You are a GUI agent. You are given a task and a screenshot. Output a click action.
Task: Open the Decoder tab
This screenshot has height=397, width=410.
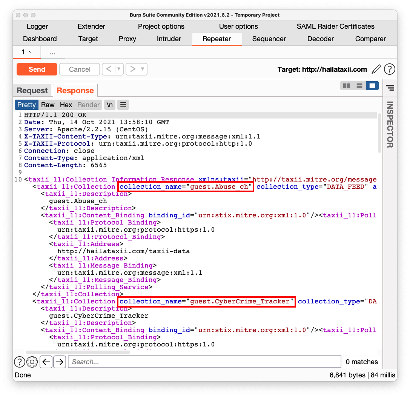coord(321,39)
